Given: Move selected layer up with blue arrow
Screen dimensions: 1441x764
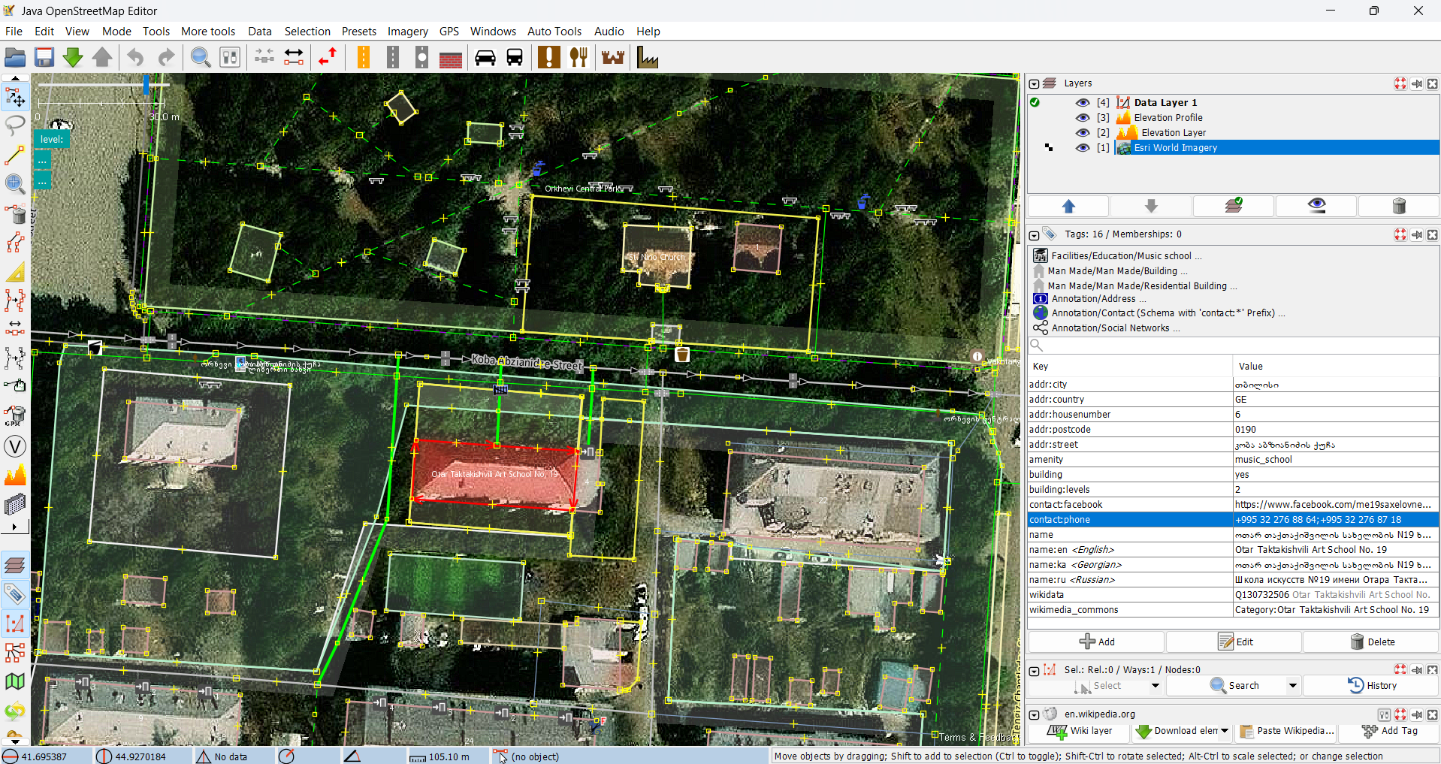Looking at the screenshot, I should 1068,206.
